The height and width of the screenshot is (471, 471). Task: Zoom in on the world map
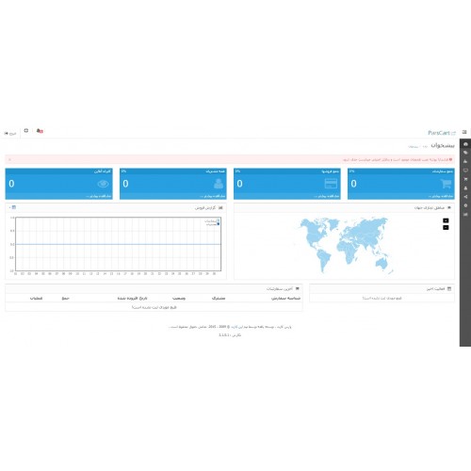point(446,220)
